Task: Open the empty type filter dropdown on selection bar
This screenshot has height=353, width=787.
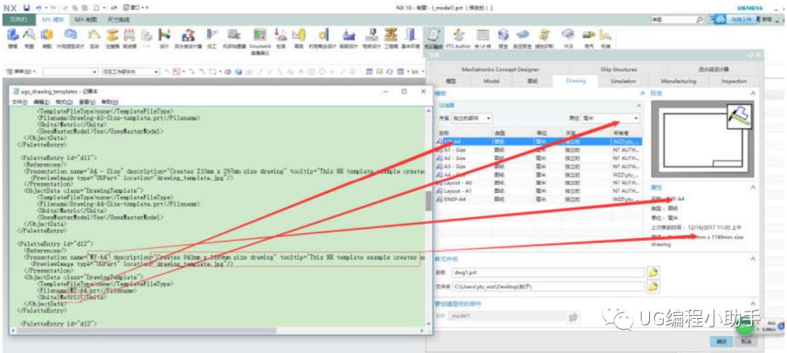Action: point(70,72)
